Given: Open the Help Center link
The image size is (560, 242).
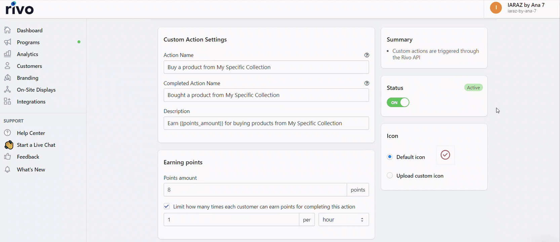Looking at the screenshot, I should [x=31, y=133].
